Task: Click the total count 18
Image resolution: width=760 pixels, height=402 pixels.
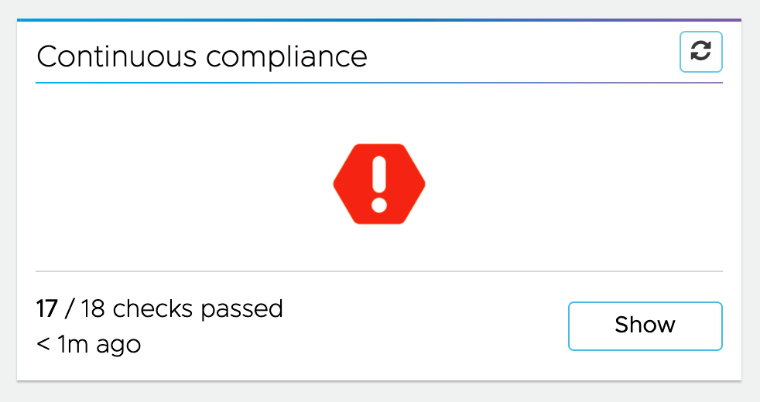Action: (92, 309)
